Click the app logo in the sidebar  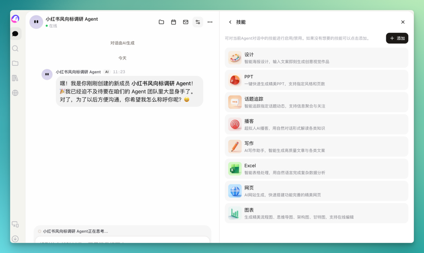15,19
